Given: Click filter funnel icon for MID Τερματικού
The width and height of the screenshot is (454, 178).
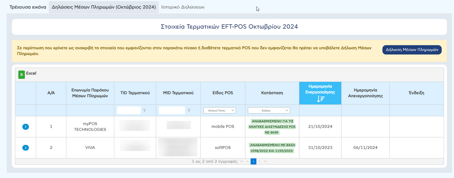Looking at the screenshot, I should tap(189, 110).
